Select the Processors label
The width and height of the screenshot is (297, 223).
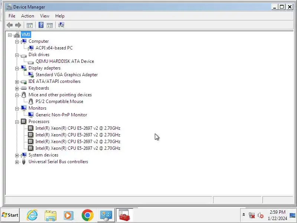pos(39,122)
